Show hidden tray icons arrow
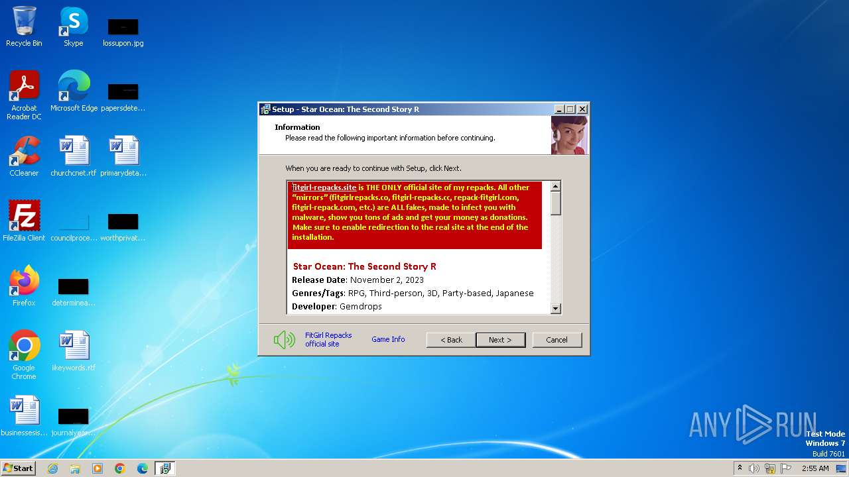Image resolution: width=849 pixels, height=477 pixels. pos(740,468)
